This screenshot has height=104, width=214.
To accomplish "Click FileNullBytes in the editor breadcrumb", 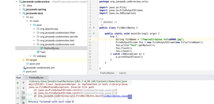I will coord(107,73).
